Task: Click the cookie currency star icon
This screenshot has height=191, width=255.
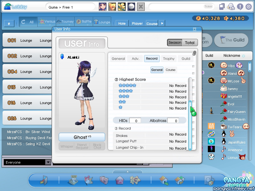Action: (226, 18)
